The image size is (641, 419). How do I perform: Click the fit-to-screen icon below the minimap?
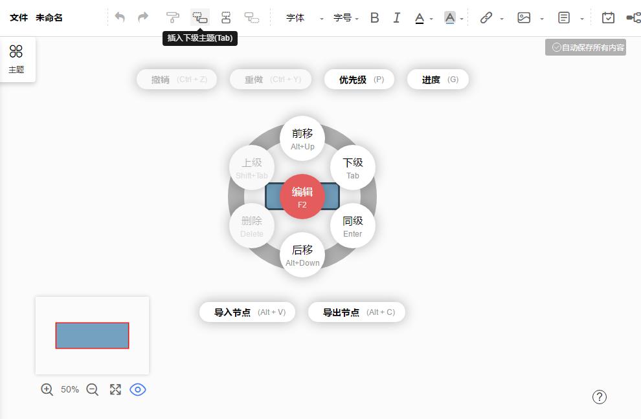tap(115, 389)
